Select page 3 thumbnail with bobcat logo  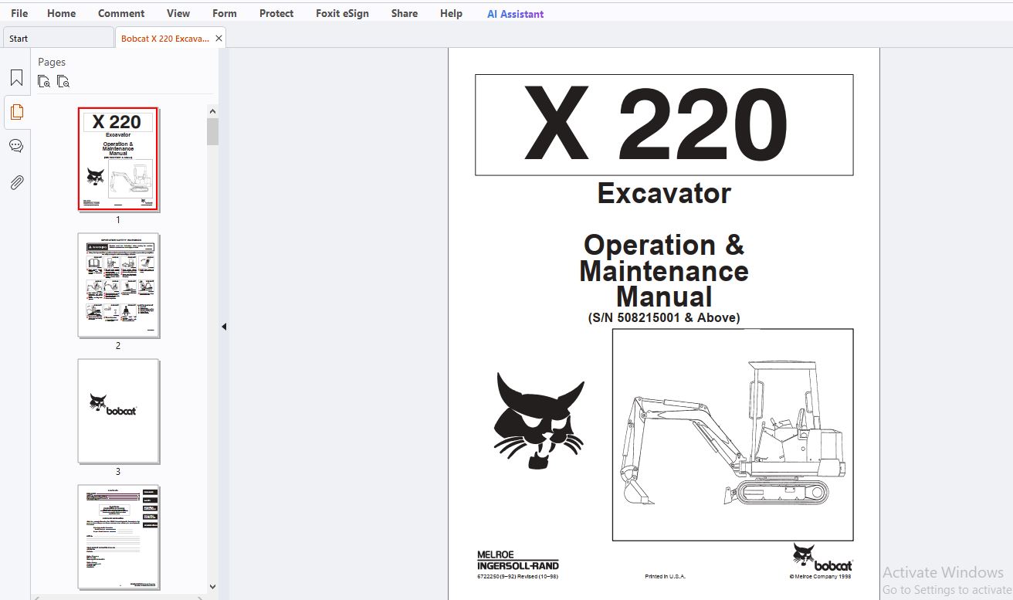click(118, 411)
